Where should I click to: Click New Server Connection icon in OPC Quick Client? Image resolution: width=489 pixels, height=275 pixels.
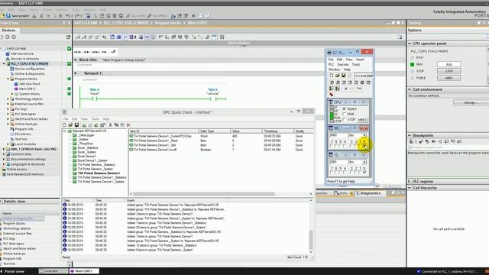point(84,125)
